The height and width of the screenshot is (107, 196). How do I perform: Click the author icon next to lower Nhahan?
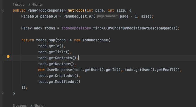click(31, 106)
